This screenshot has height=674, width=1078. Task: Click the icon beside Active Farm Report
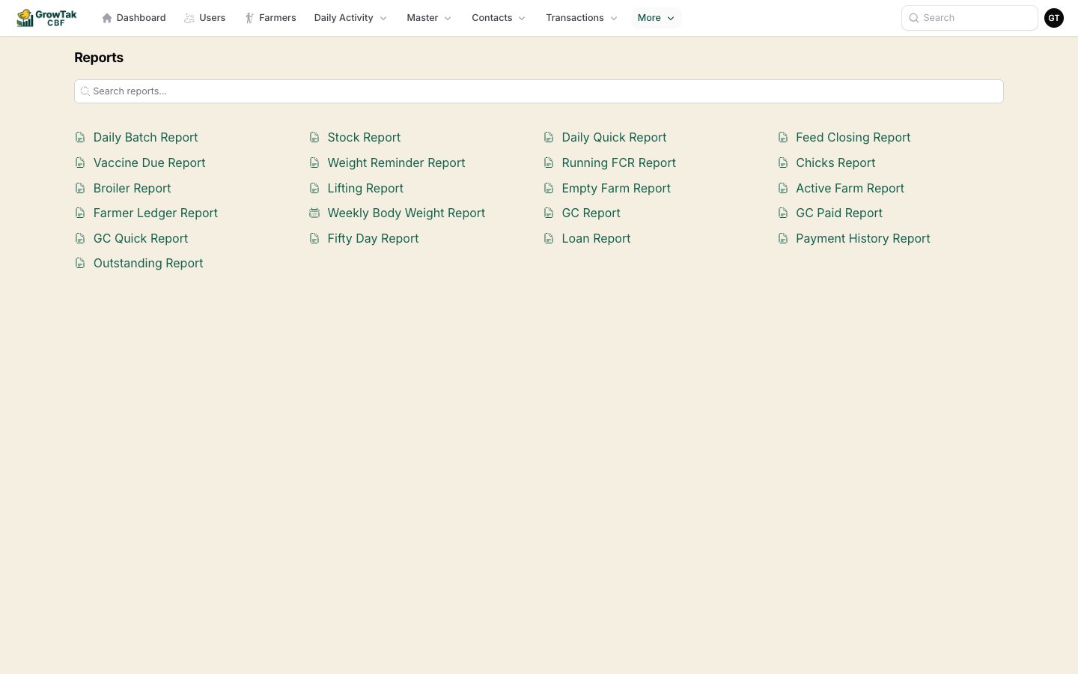point(783,189)
